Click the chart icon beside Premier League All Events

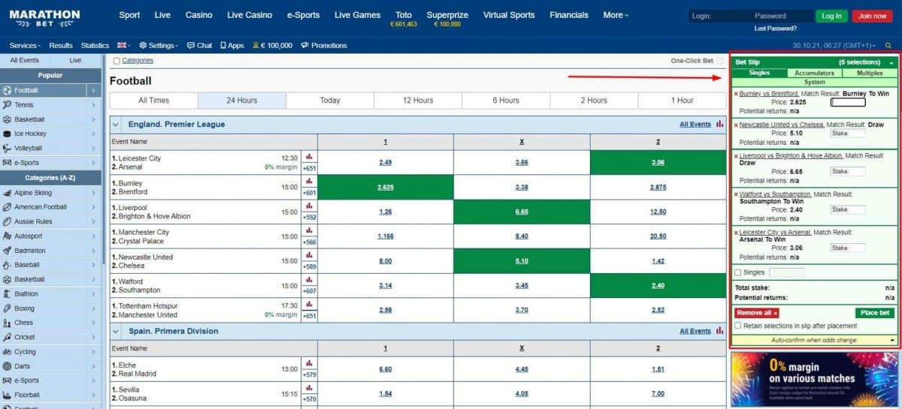coord(719,125)
